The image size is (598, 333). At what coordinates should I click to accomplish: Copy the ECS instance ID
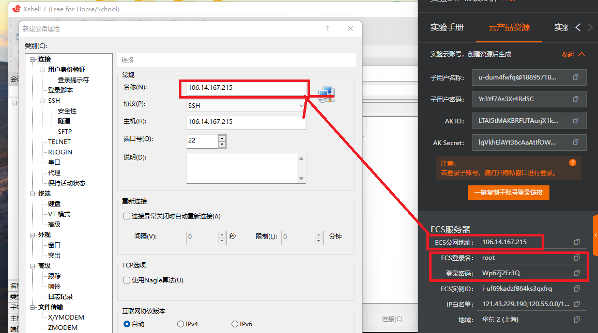(577, 289)
